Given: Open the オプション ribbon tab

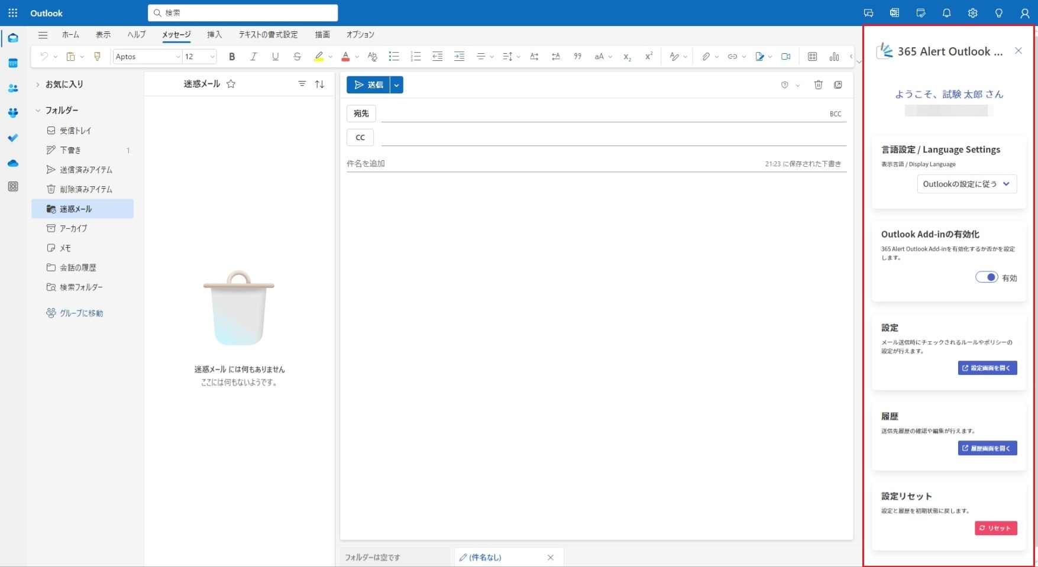Looking at the screenshot, I should pyautogui.click(x=360, y=35).
